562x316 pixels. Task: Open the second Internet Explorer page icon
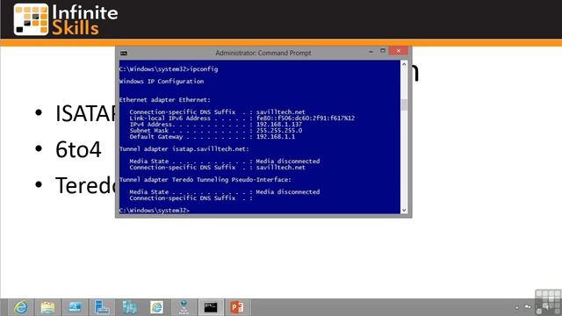click(x=156, y=307)
